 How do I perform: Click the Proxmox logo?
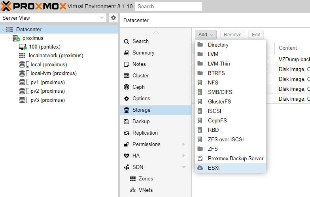(x=33, y=6)
